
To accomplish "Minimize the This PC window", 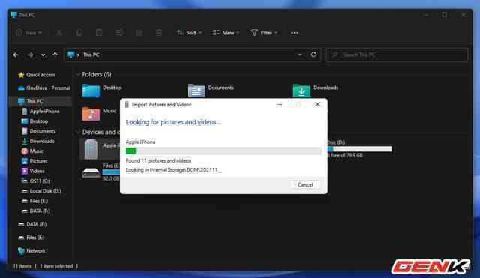I will tap(426, 15).
